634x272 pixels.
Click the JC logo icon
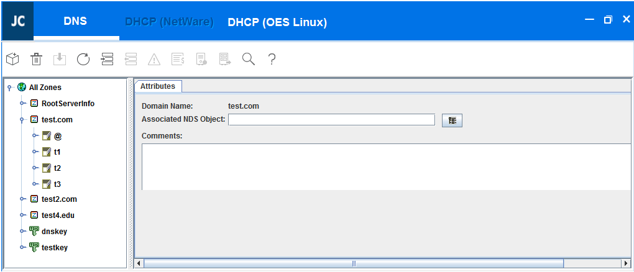click(x=18, y=21)
